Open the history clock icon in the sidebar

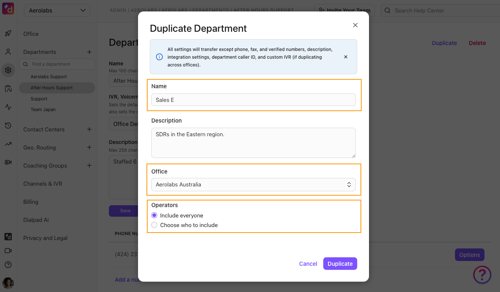point(8,126)
